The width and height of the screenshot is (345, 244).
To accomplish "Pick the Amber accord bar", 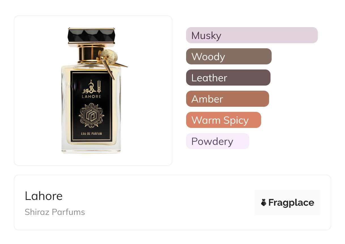I will point(227,99).
